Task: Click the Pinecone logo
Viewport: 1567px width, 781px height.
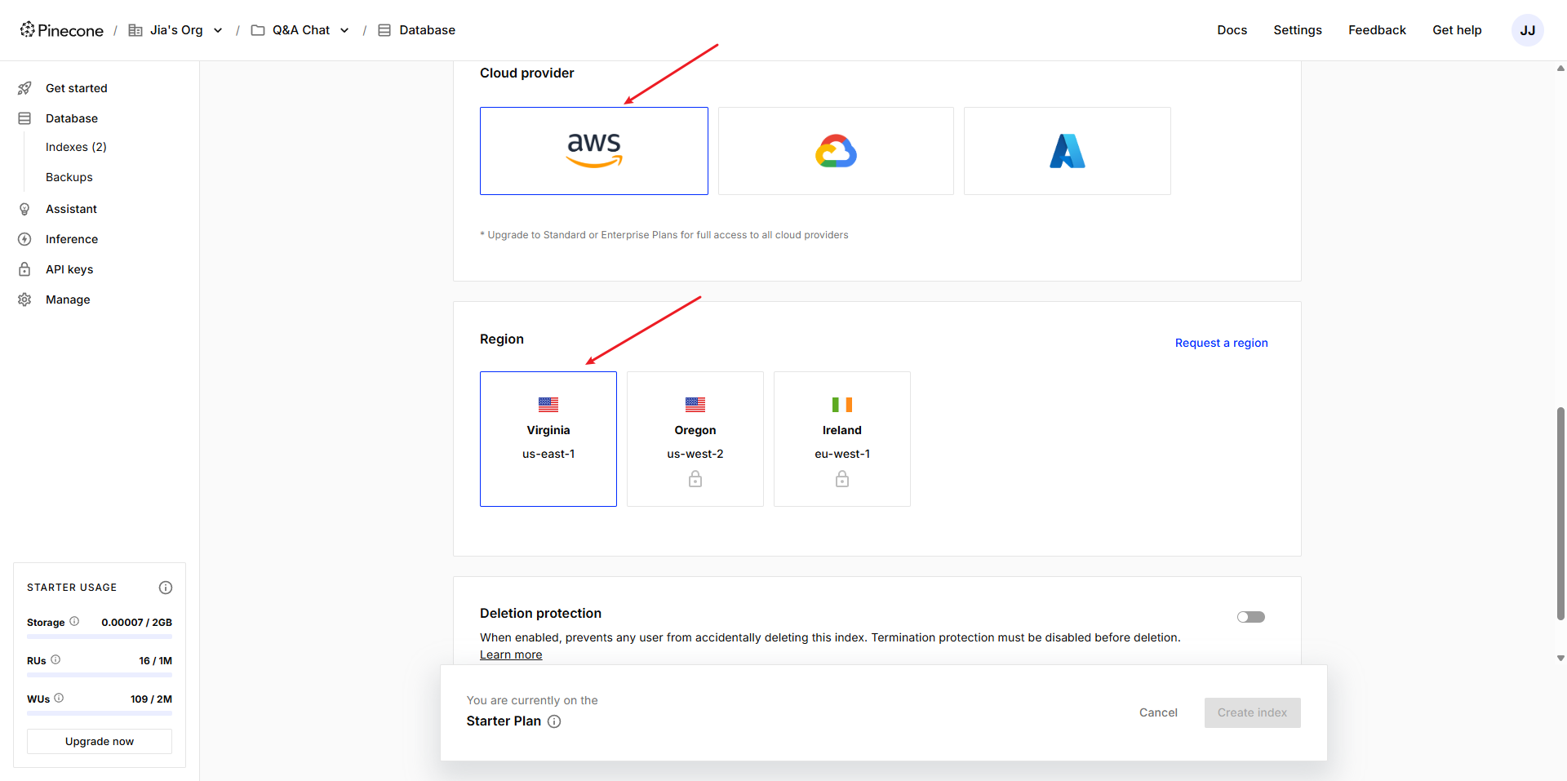Action: click(62, 30)
